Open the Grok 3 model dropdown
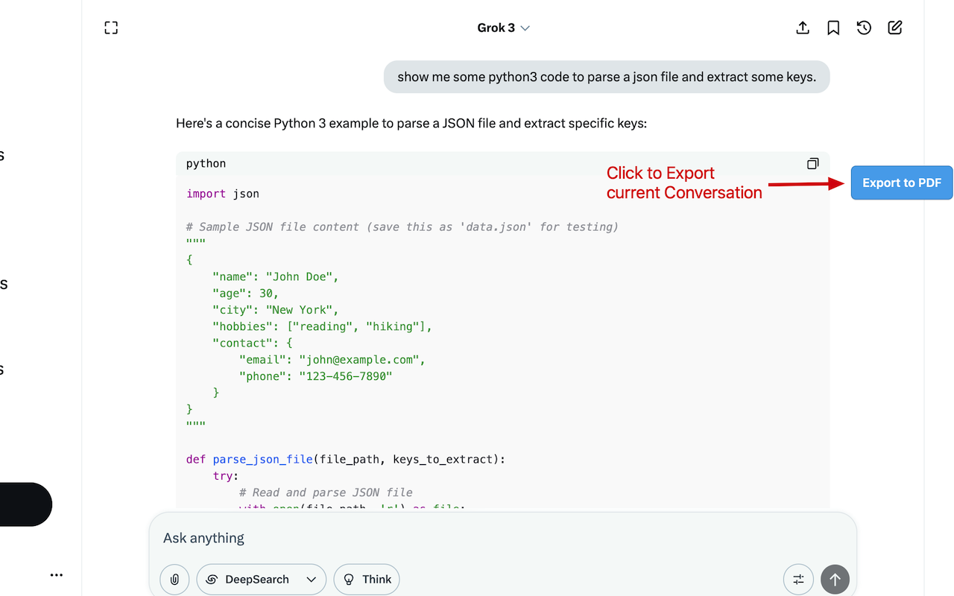 [504, 28]
